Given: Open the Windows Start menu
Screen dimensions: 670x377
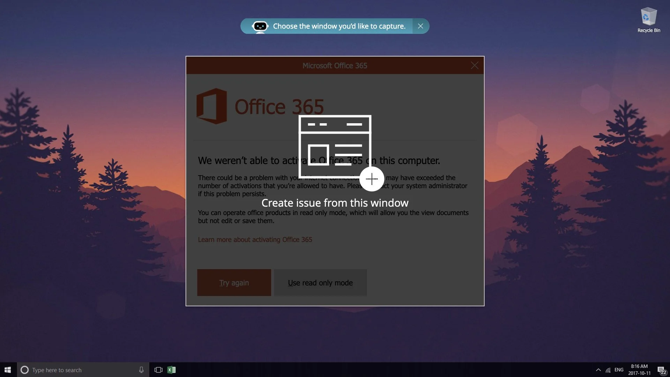Looking at the screenshot, I should (8, 370).
